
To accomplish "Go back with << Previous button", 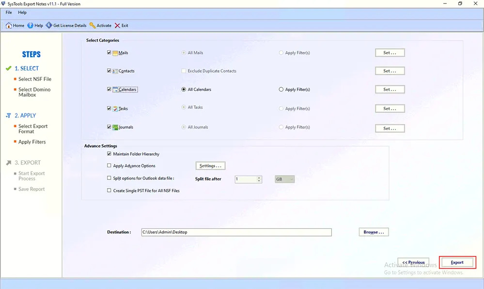I will (x=413, y=262).
